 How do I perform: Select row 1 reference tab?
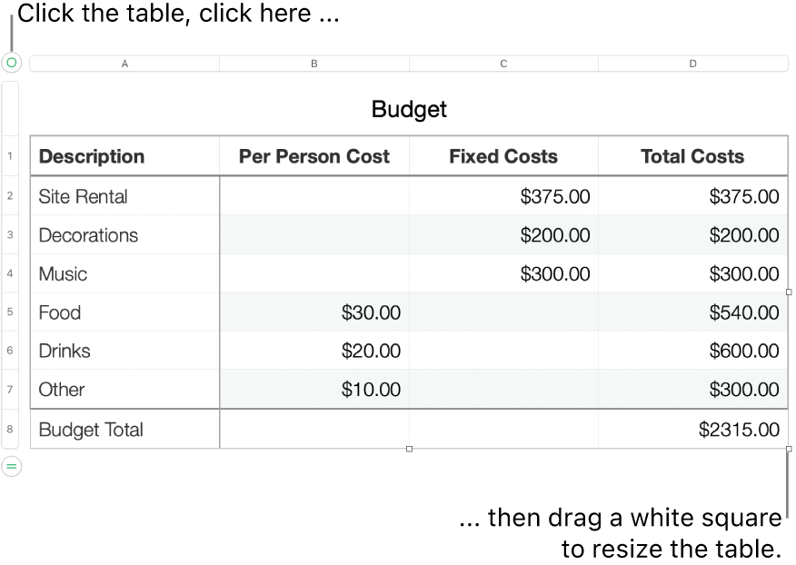[8, 155]
